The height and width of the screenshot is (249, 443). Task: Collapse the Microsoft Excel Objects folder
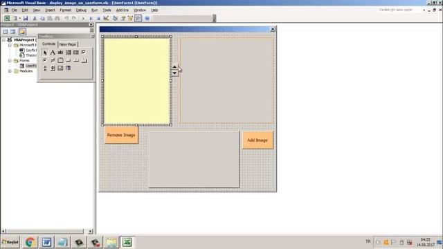coord(10,45)
